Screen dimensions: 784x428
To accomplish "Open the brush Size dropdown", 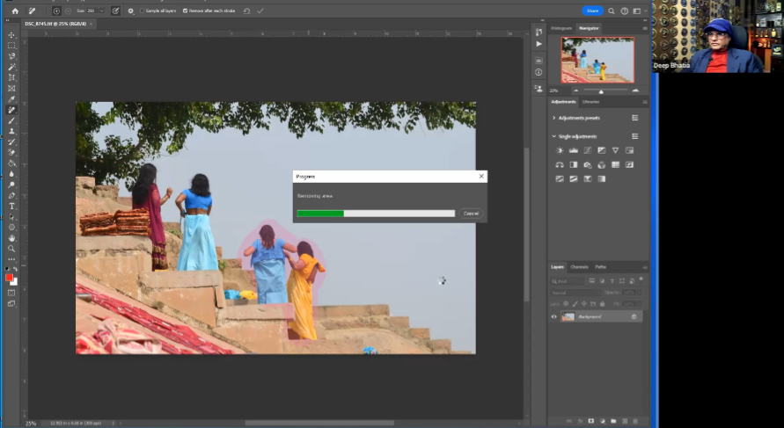I will pyautogui.click(x=101, y=11).
